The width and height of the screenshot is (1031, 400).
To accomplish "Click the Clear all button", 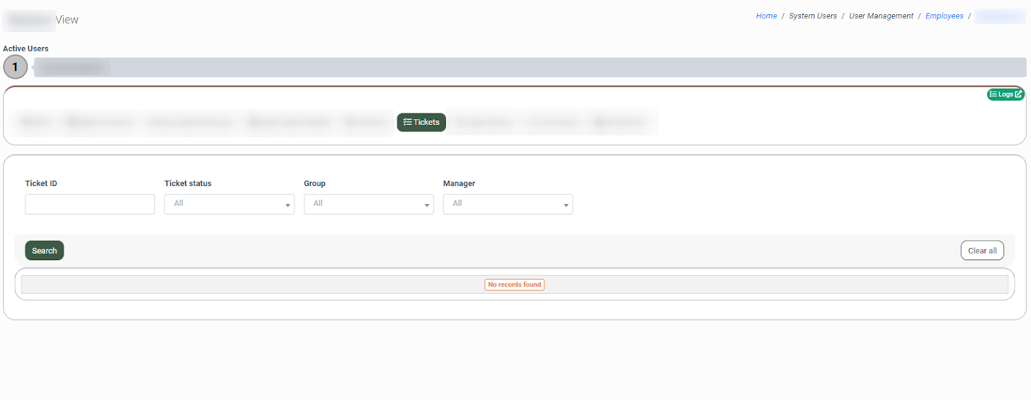I will tap(982, 251).
